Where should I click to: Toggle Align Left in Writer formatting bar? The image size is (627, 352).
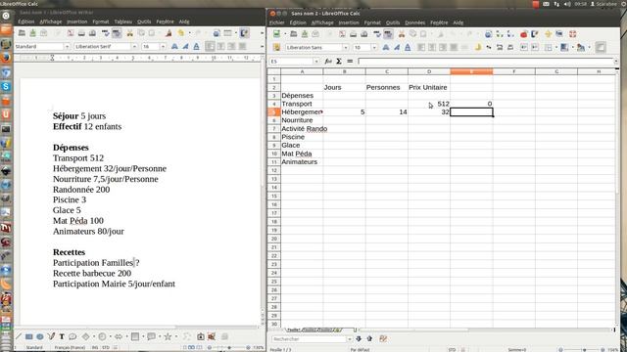point(210,47)
